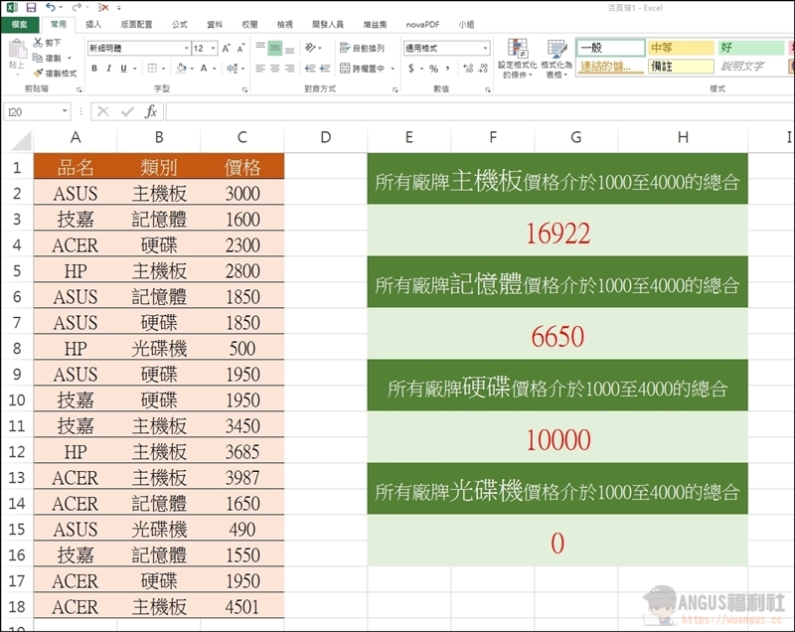Click the Save icon in quick access toolbar
Image resolution: width=795 pixels, height=632 pixels.
30,8
